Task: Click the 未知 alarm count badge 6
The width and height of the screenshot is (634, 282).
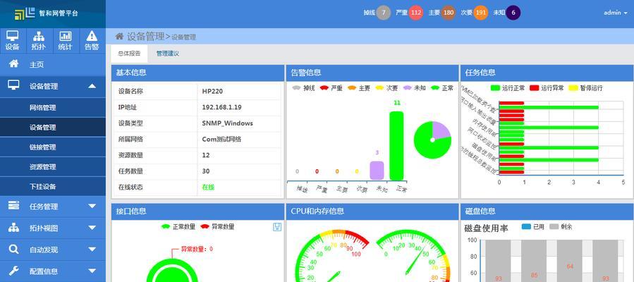Action: pos(513,13)
